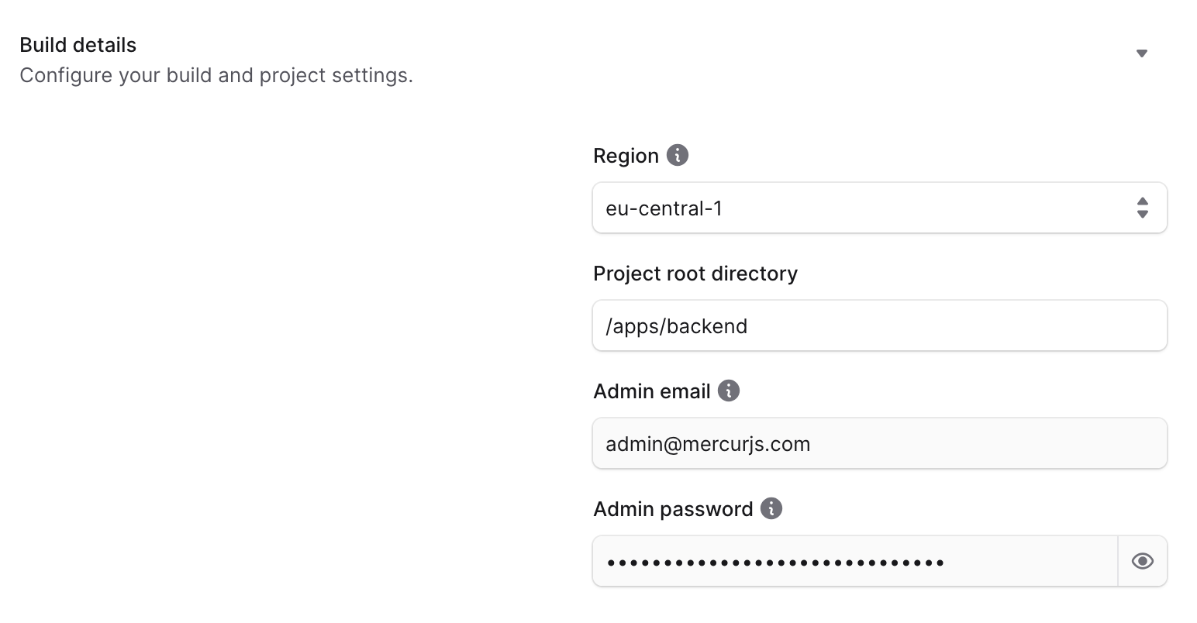Click the info icon next to Region
Screen dimensions: 1197x623
click(x=678, y=156)
